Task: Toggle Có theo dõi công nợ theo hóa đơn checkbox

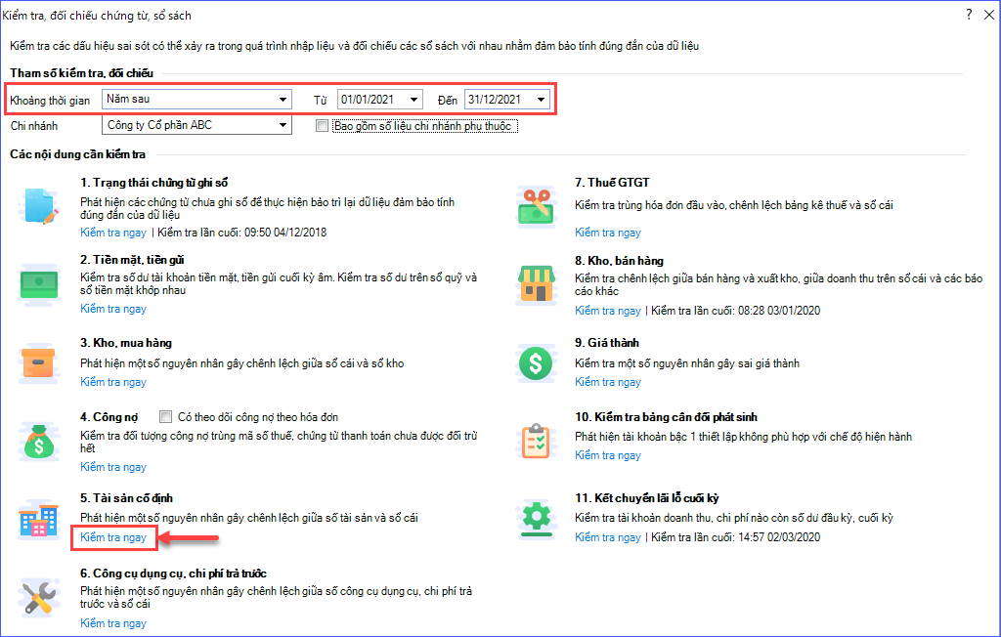Action: click(x=164, y=417)
